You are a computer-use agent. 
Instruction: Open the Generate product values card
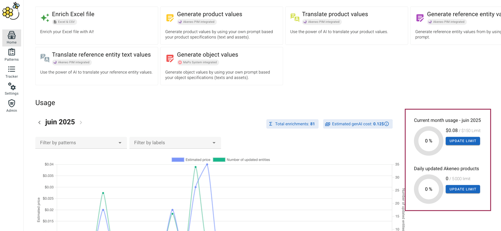(221, 25)
